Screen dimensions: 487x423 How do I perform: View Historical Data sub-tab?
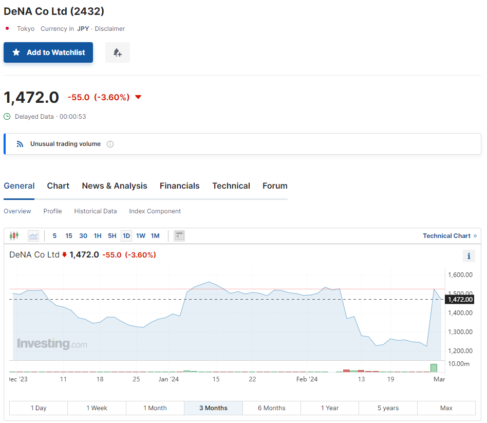[96, 211]
